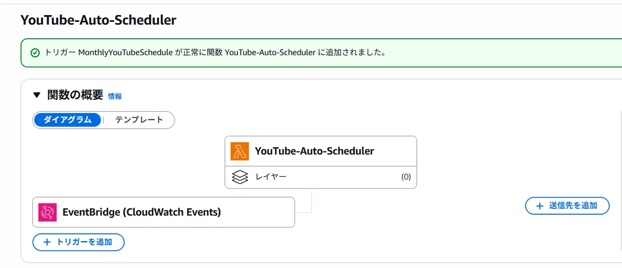Click the layer count (0)
The width and height of the screenshot is (622, 268).
coord(406,177)
